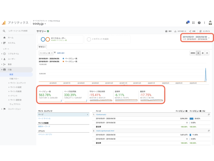
Task: Select 行動フロー in the sidebar
Action: coord(14,79)
